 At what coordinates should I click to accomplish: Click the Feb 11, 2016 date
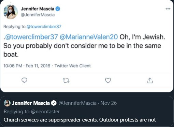click(38, 66)
